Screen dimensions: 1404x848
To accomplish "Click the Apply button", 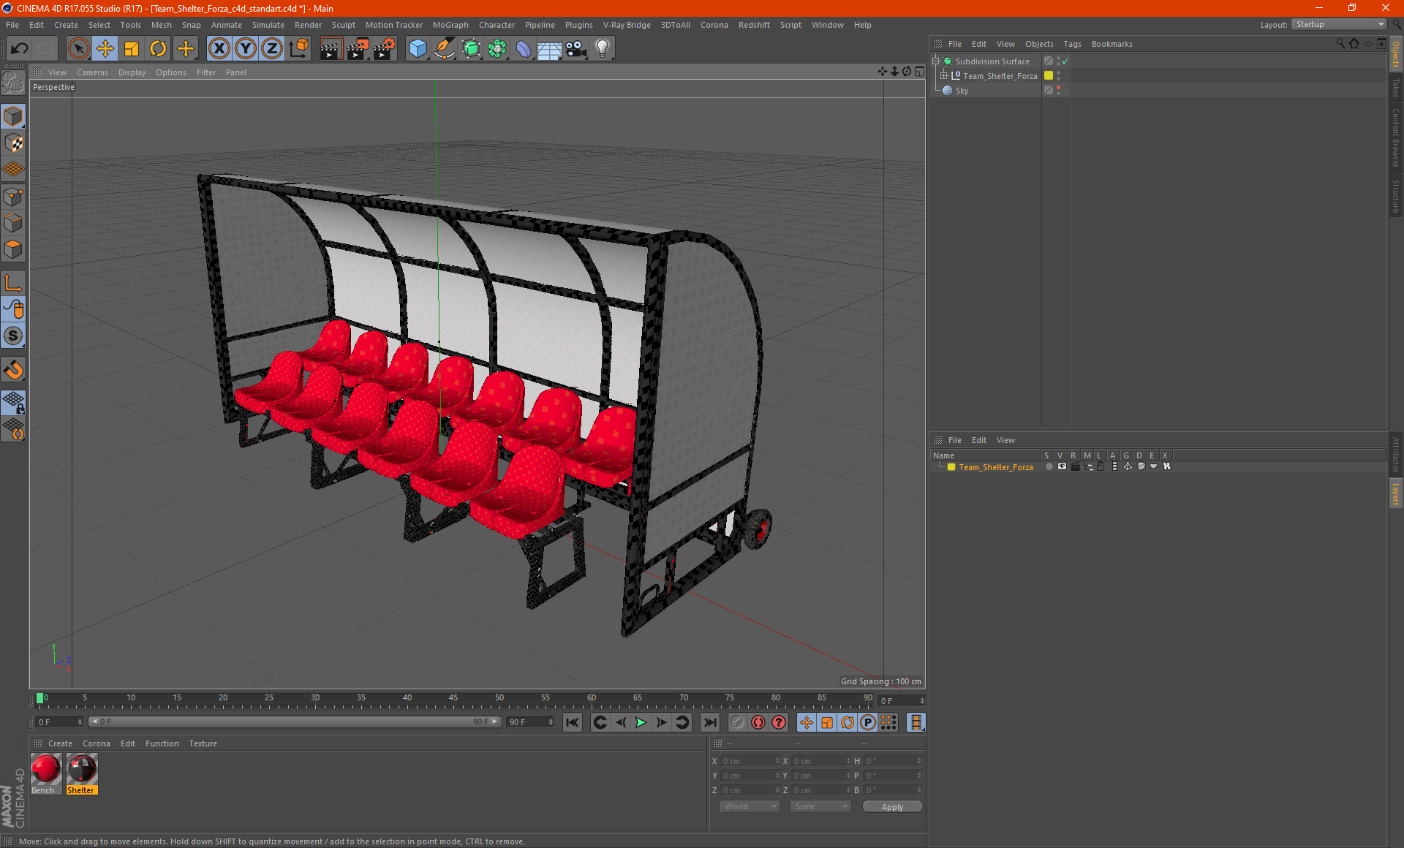I will pyautogui.click(x=891, y=806).
